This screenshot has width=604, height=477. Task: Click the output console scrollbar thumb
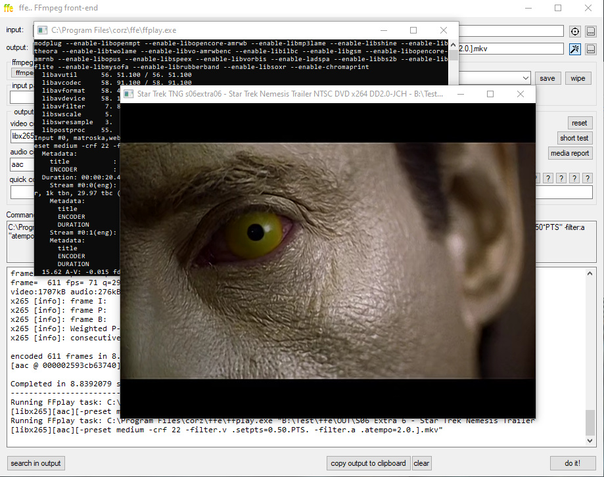click(x=590, y=422)
